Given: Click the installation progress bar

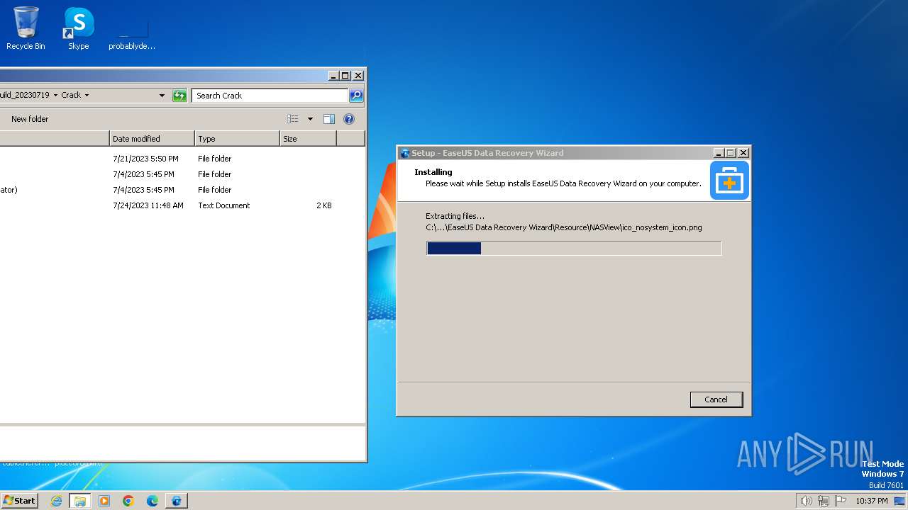Looking at the screenshot, I should click(574, 248).
